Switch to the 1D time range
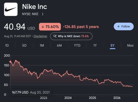Image resolution: width=138 pixels, height=102 pixels. point(7,45)
